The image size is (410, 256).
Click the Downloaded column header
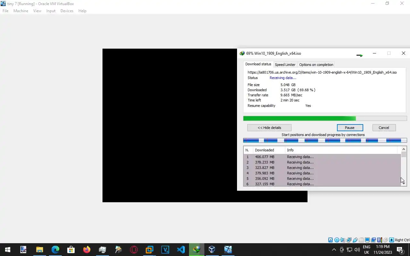tap(269, 150)
